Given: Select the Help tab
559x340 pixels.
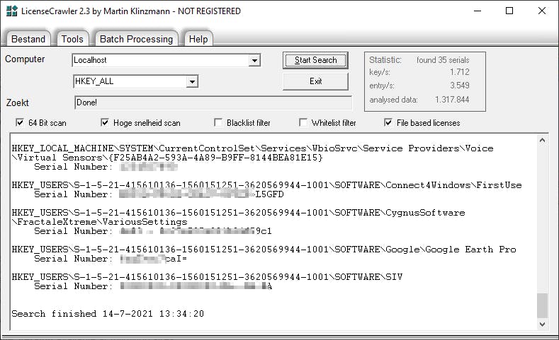Looking at the screenshot, I should [198, 39].
